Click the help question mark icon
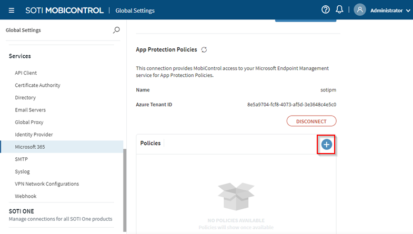Viewport: 413px width, 234px height. pyautogui.click(x=326, y=10)
